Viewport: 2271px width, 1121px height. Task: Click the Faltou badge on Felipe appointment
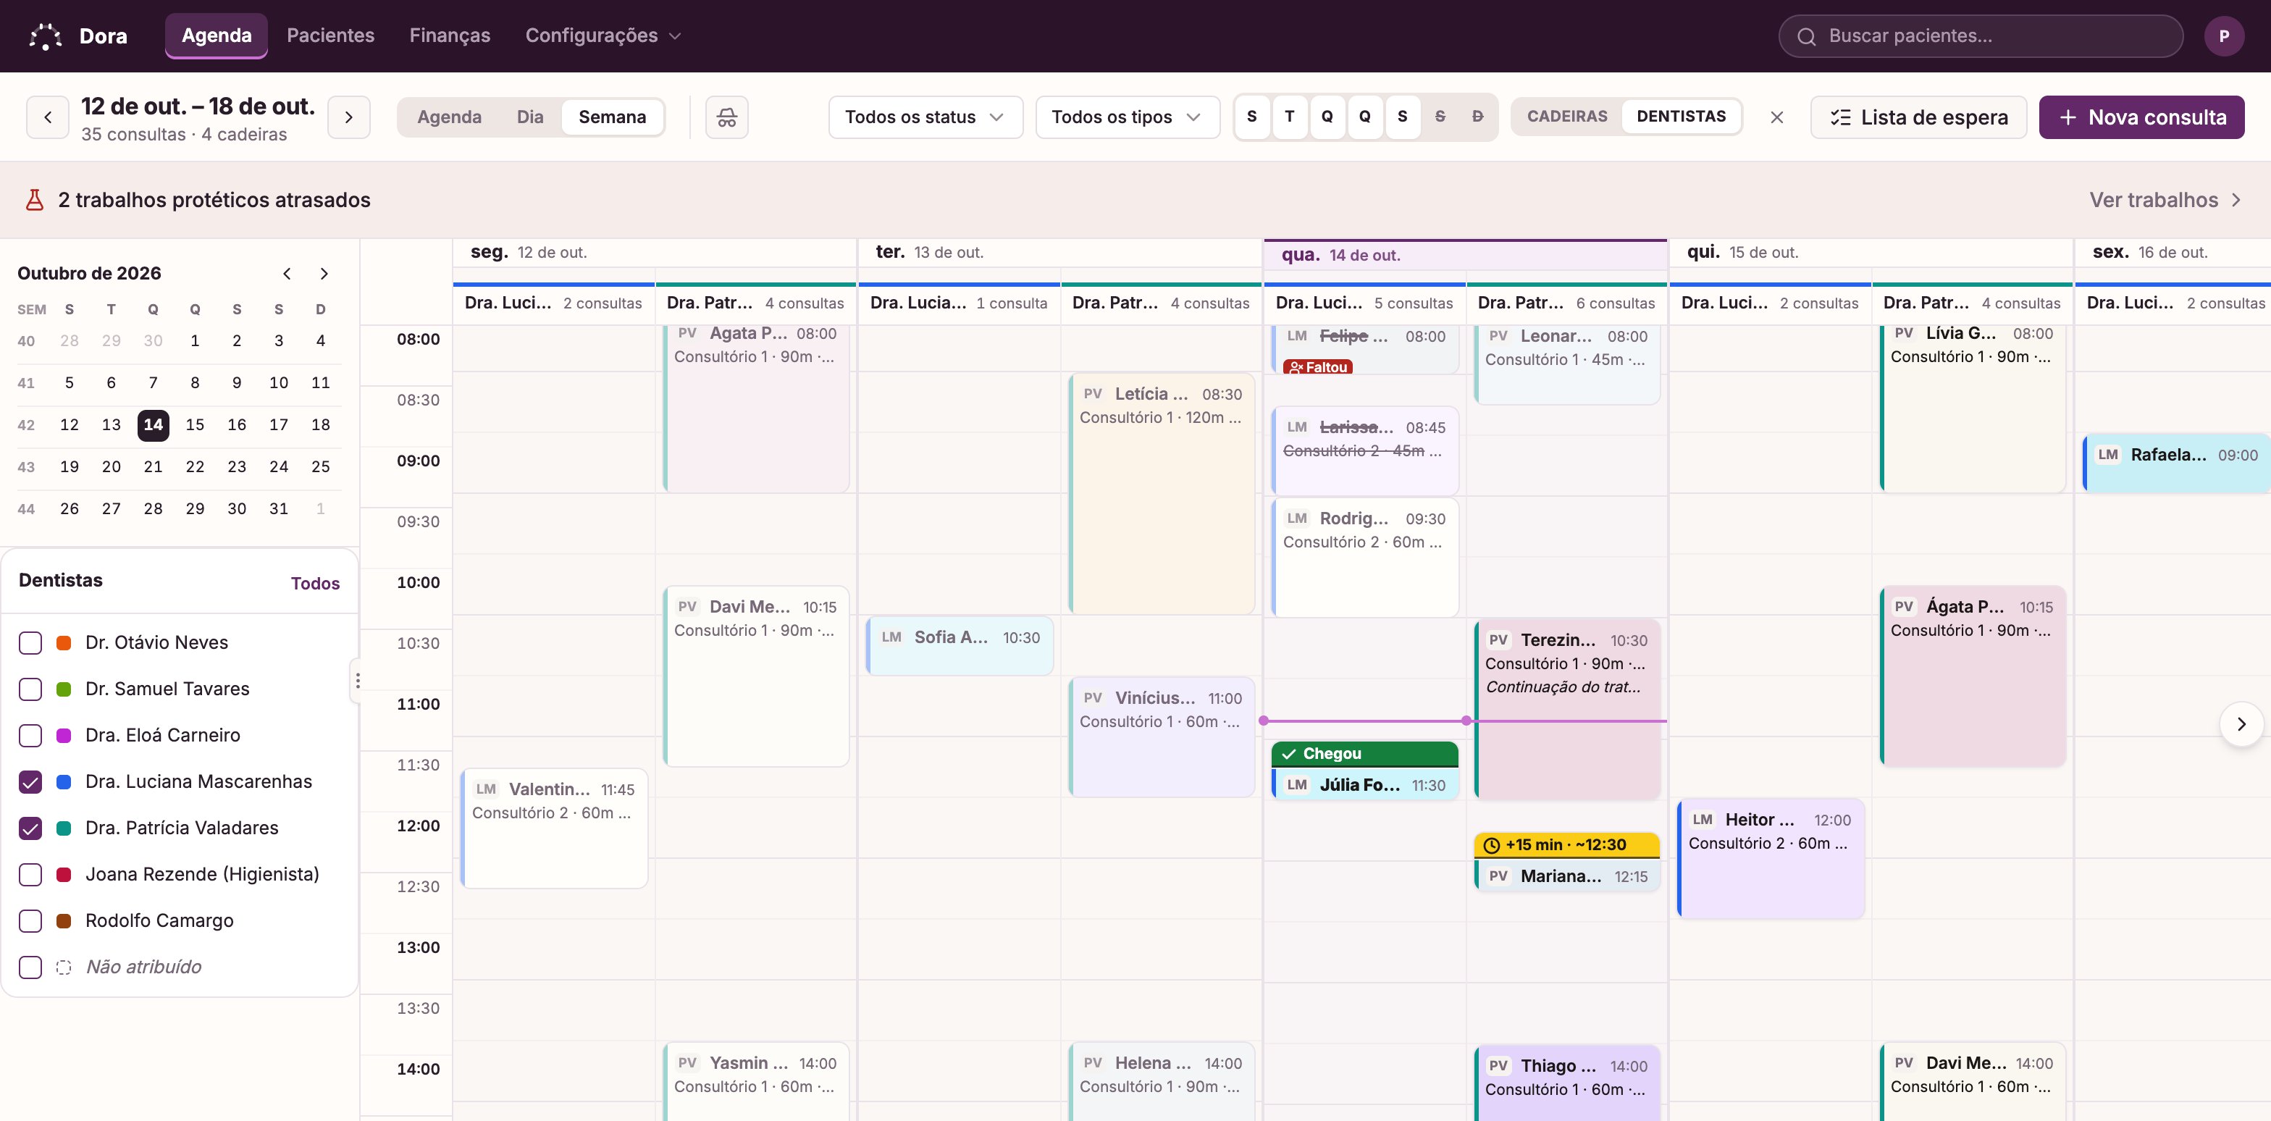1317,366
